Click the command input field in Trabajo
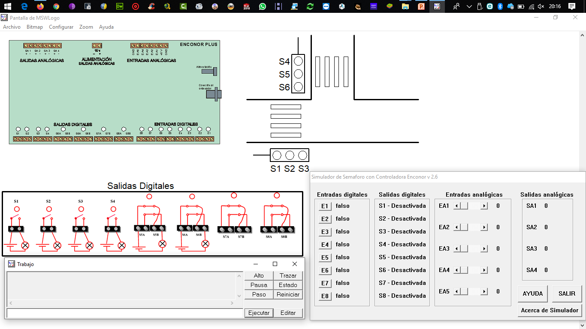The height and width of the screenshot is (329, 586). point(125,313)
